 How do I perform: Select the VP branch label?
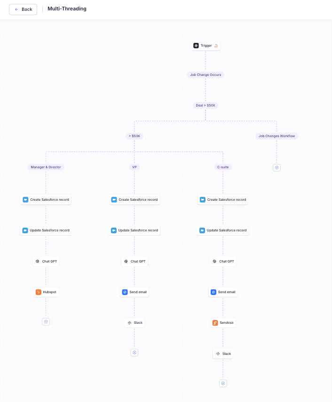point(134,167)
